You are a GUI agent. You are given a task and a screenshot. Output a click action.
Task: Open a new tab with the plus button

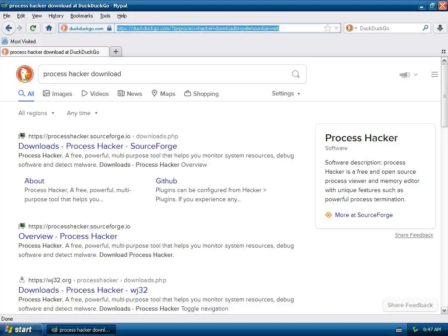(115, 52)
